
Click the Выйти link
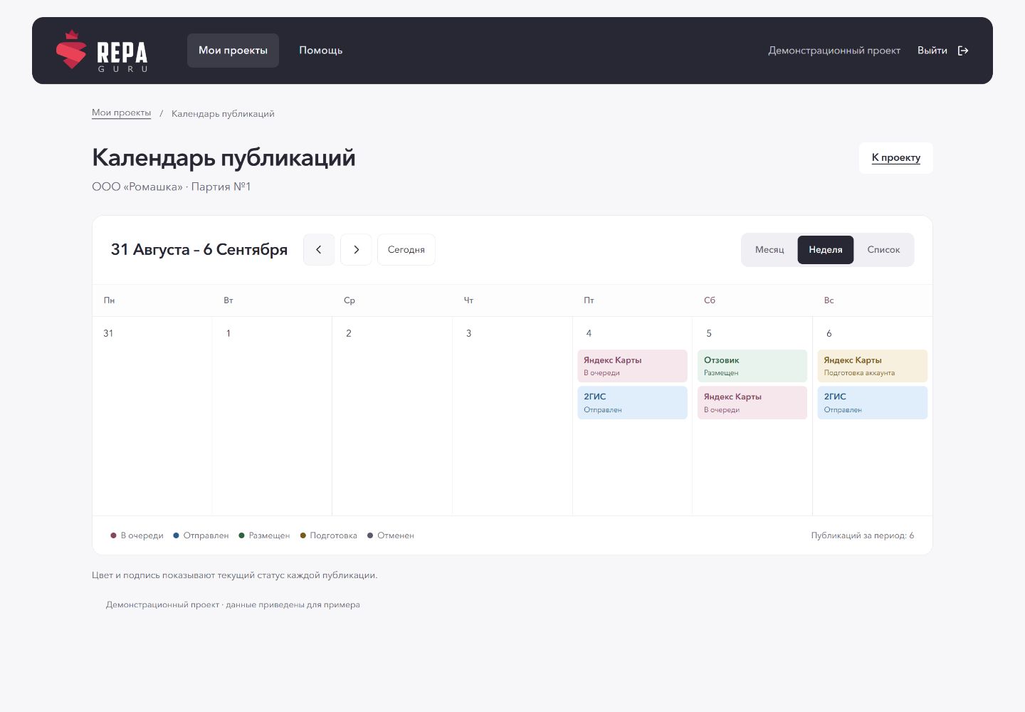pos(932,51)
